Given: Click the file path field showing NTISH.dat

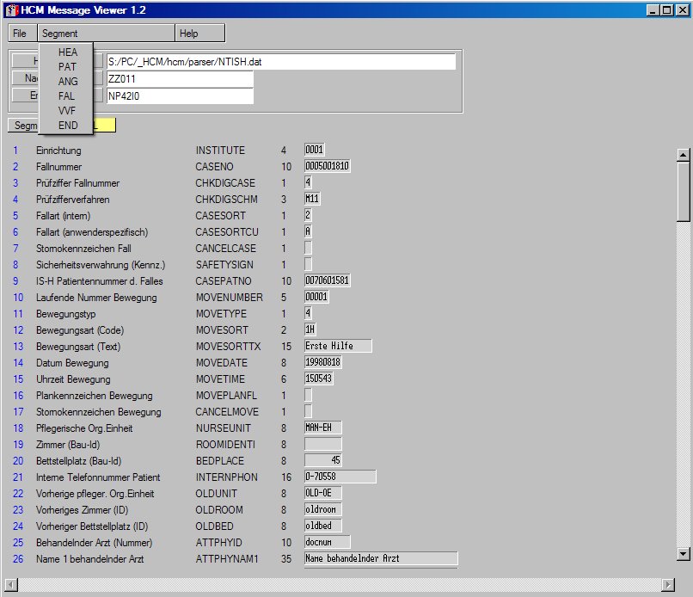Looking at the screenshot, I should click(x=280, y=62).
